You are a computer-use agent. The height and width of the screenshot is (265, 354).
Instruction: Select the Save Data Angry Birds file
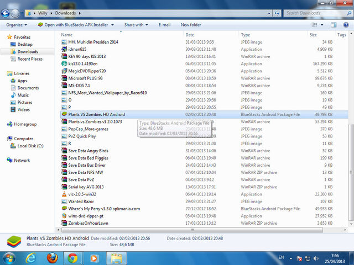[88, 151]
